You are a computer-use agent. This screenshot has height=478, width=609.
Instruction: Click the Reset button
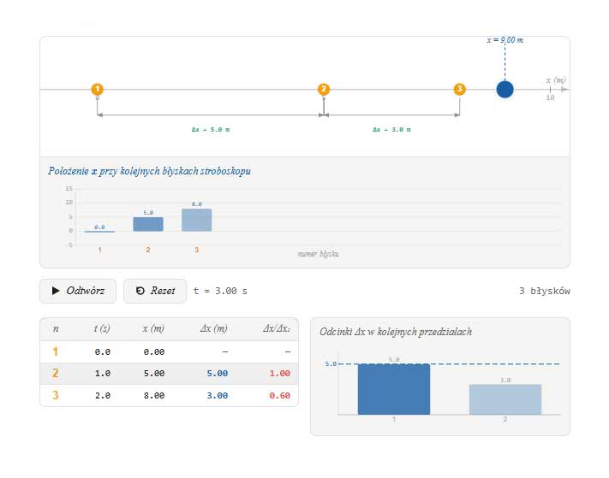click(155, 291)
